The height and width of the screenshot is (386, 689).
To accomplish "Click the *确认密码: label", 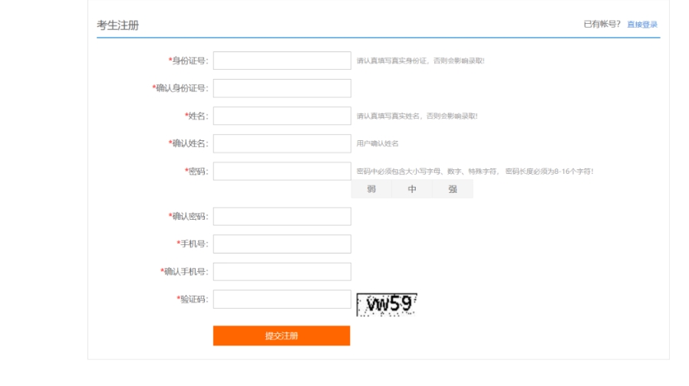I will click(x=189, y=216).
